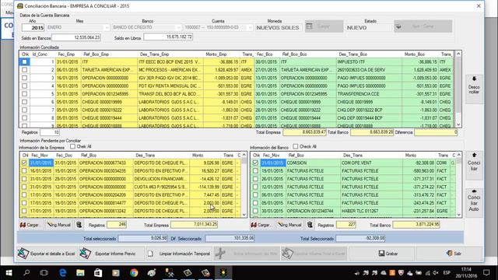Viewport: 498px width, 280px height.
Task: Click the Saldo en Libros field
Action: [168, 37]
